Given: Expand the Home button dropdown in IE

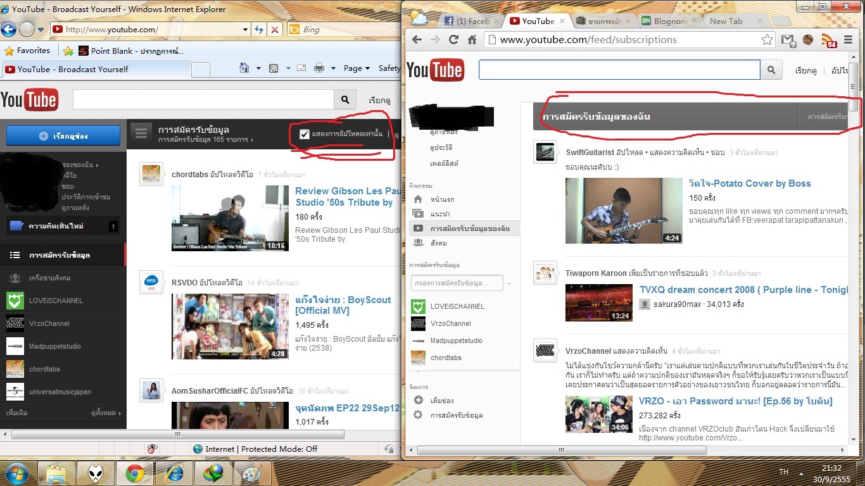Looking at the screenshot, I should click(x=258, y=68).
